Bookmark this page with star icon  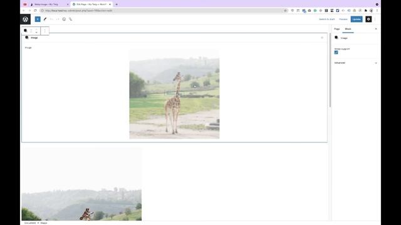(x=286, y=11)
